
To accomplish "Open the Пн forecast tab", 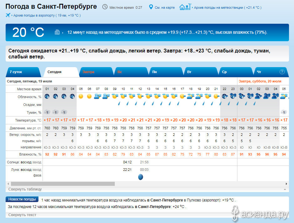I will coord(166,72).
